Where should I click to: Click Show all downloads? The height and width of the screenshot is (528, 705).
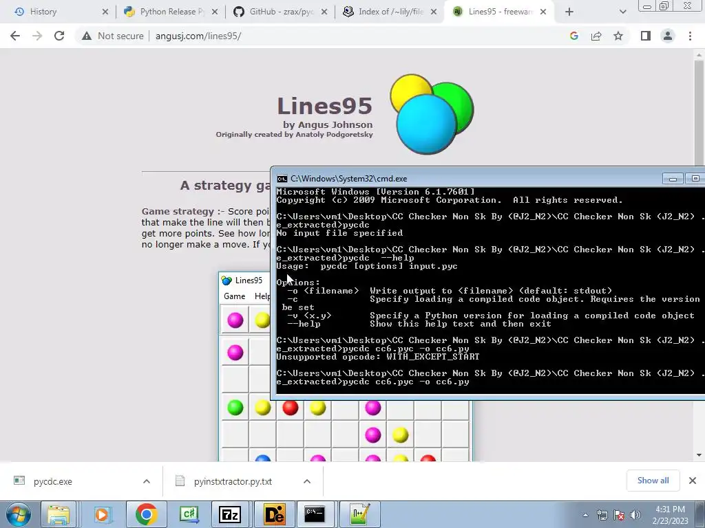[653, 481]
